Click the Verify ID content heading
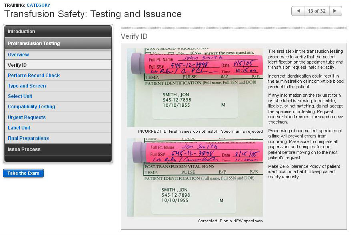The width and height of the screenshot is (351, 235). click(134, 37)
